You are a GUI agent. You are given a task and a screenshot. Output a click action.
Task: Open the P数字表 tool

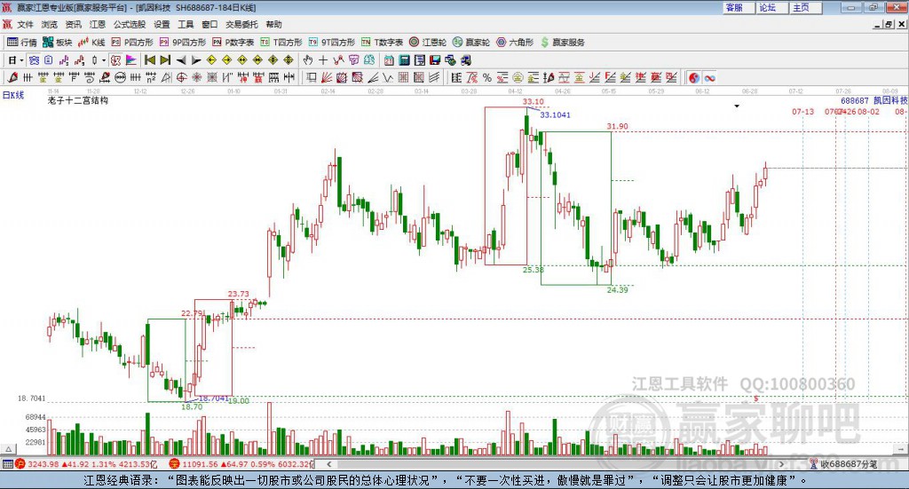tap(233, 43)
